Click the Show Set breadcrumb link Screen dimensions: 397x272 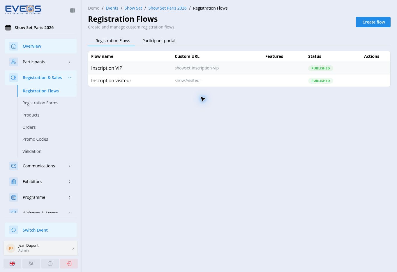[133, 8]
